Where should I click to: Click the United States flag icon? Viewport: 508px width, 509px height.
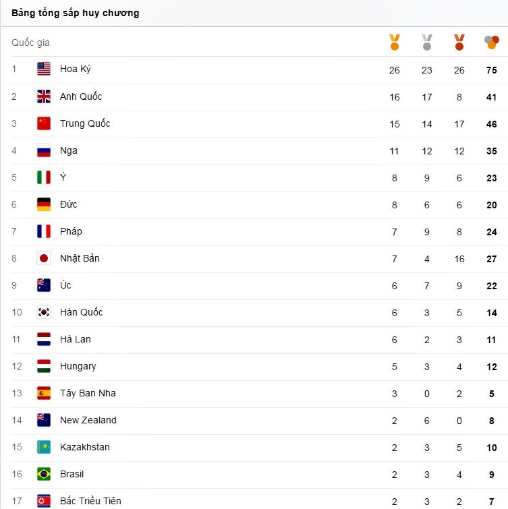[x=44, y=69]
